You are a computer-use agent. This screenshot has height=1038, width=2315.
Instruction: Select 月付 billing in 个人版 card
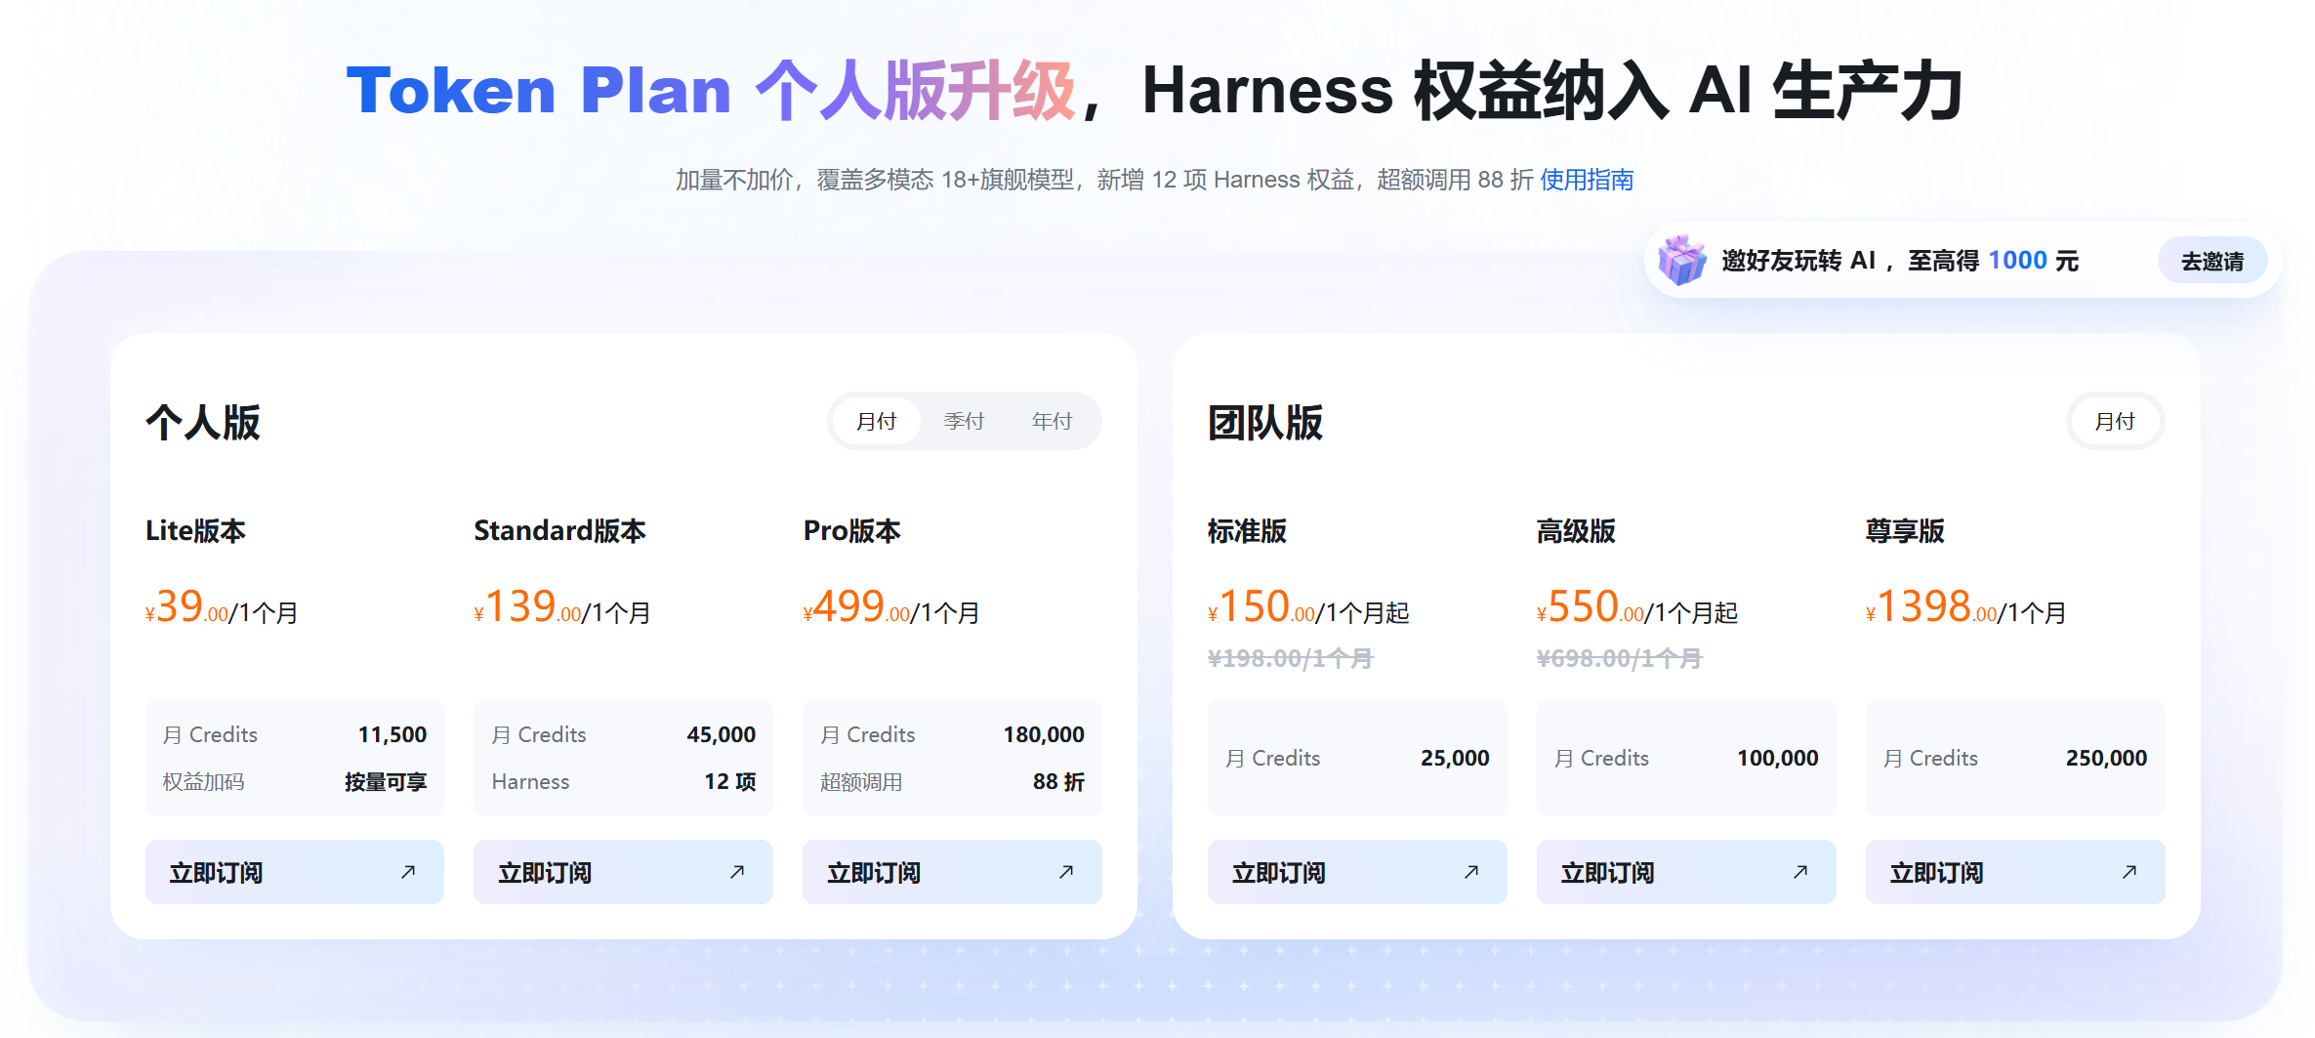click(877, 421)
